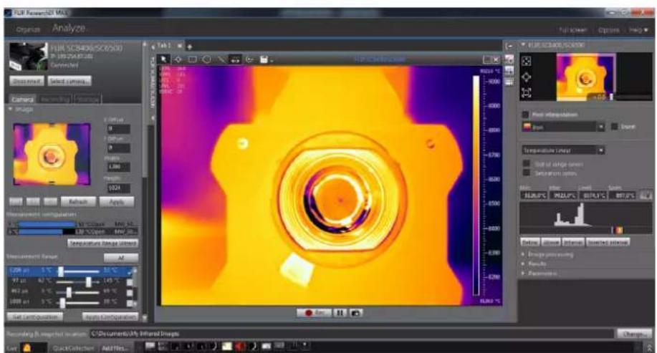Open the Iron color palette dropdown
Screen dimensions: 657x353
[564, 127]
